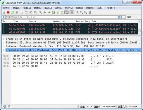This screenshot has width=143, height=110.
Task: Click the display filter bookmark icon
Action: pyautogui.click(x=4, y=17)
